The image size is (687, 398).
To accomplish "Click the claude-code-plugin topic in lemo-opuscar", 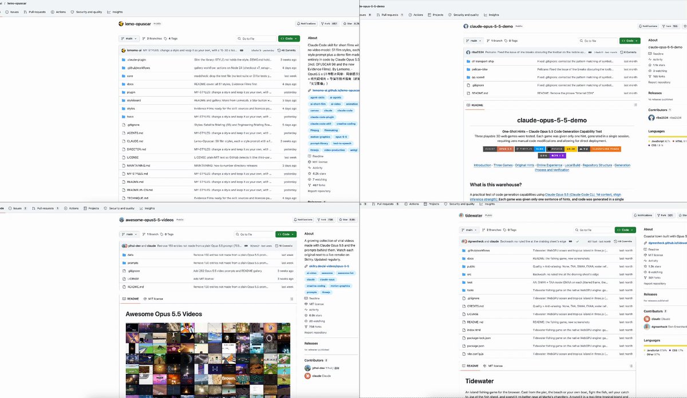I will [322, 117].
